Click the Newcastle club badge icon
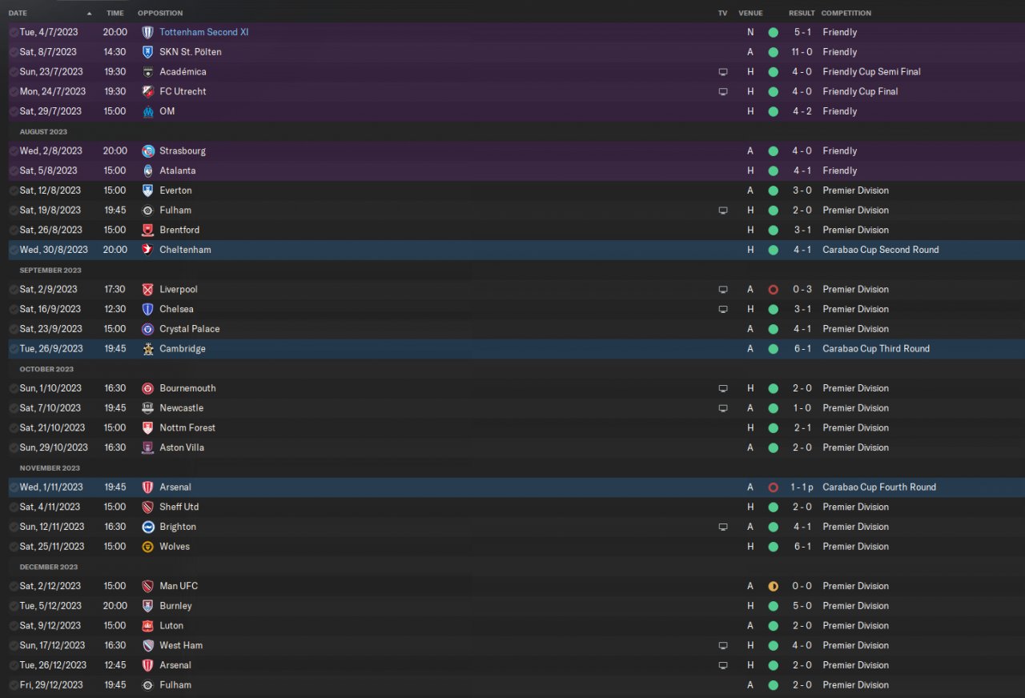 (147, 408)
